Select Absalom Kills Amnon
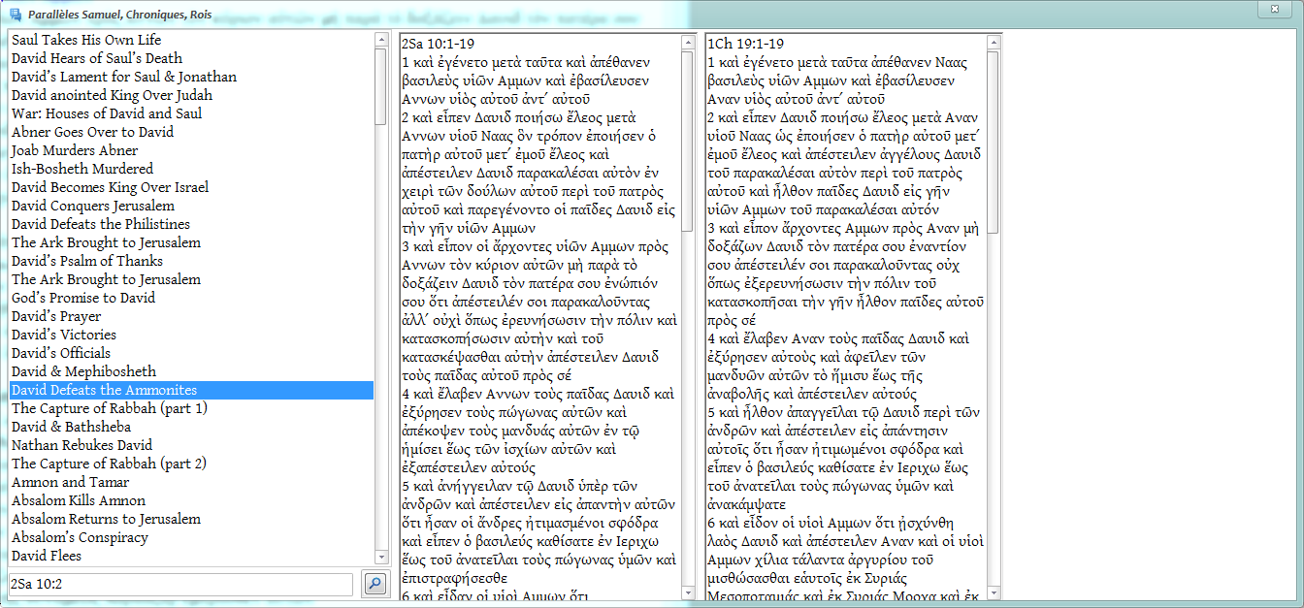Screen dimensions: 1304x608 [191, 500]
